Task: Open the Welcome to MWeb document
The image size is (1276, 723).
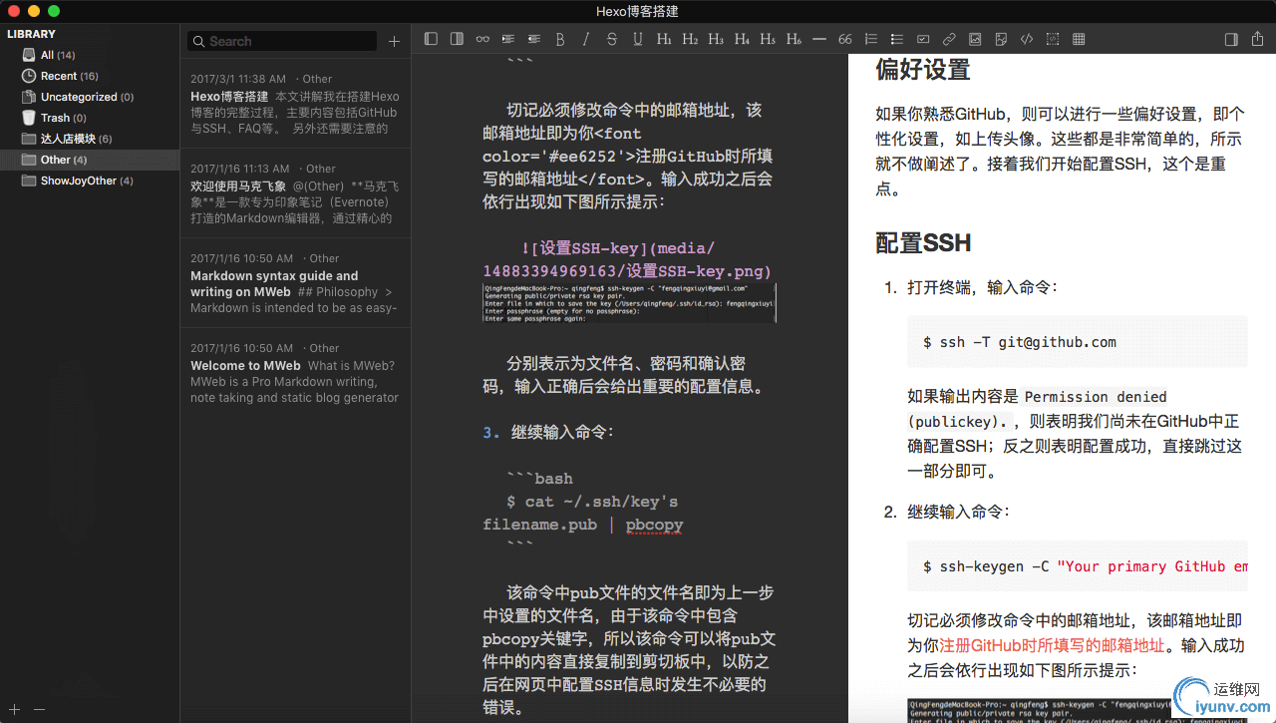Action: [x=295, y=373]
